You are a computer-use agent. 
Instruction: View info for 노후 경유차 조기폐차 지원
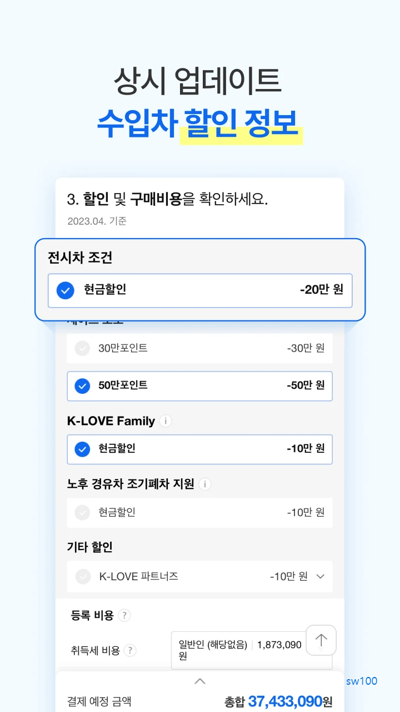204,484
